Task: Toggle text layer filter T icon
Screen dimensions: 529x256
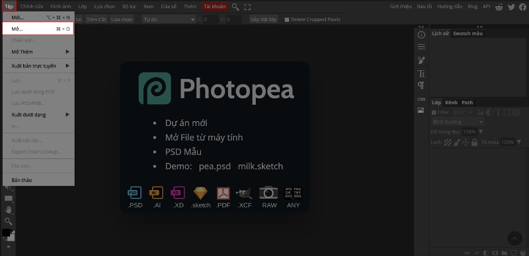Action: (x=498, y=113)
